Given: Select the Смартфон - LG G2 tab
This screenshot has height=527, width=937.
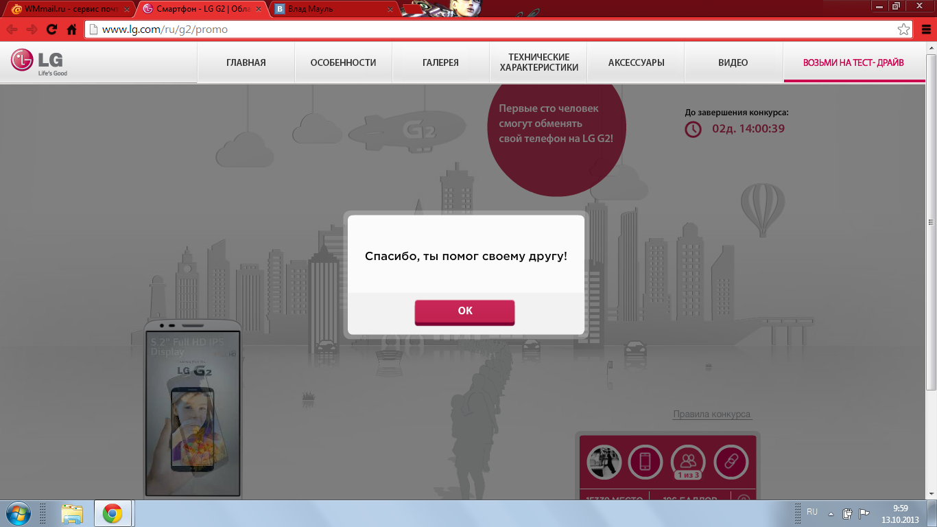Looking at the screenshot, I should point(201,10).
